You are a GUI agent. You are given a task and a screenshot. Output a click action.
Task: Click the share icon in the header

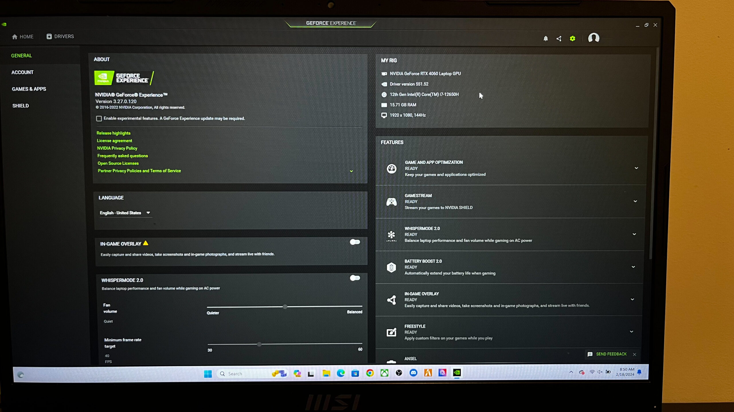(559, 38)
